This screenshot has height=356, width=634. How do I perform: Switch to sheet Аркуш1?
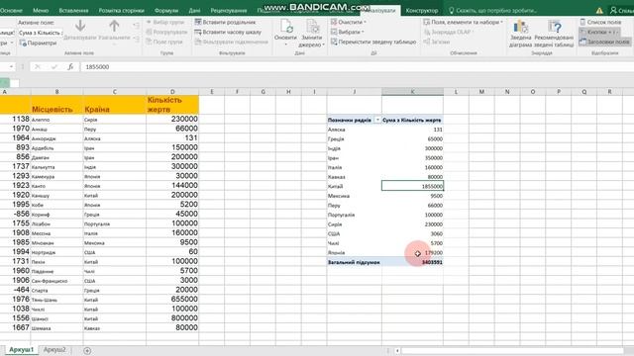pyautogui.click(x=21, y=349)
